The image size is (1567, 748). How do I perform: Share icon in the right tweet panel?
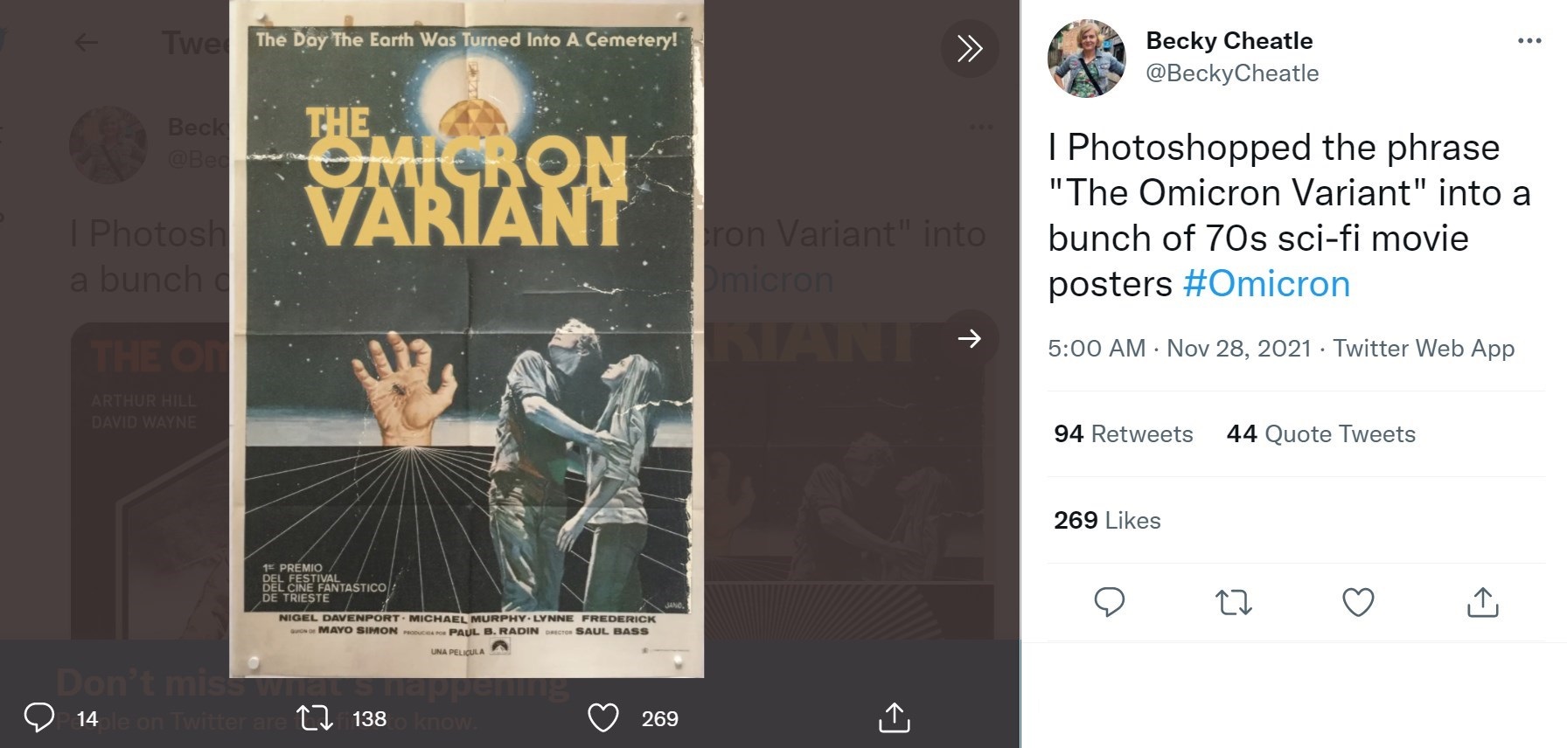(1482, 602)
